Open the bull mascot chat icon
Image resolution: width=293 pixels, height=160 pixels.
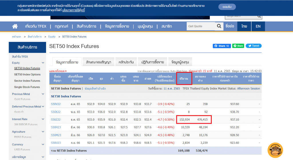click(x=275, y=150)
